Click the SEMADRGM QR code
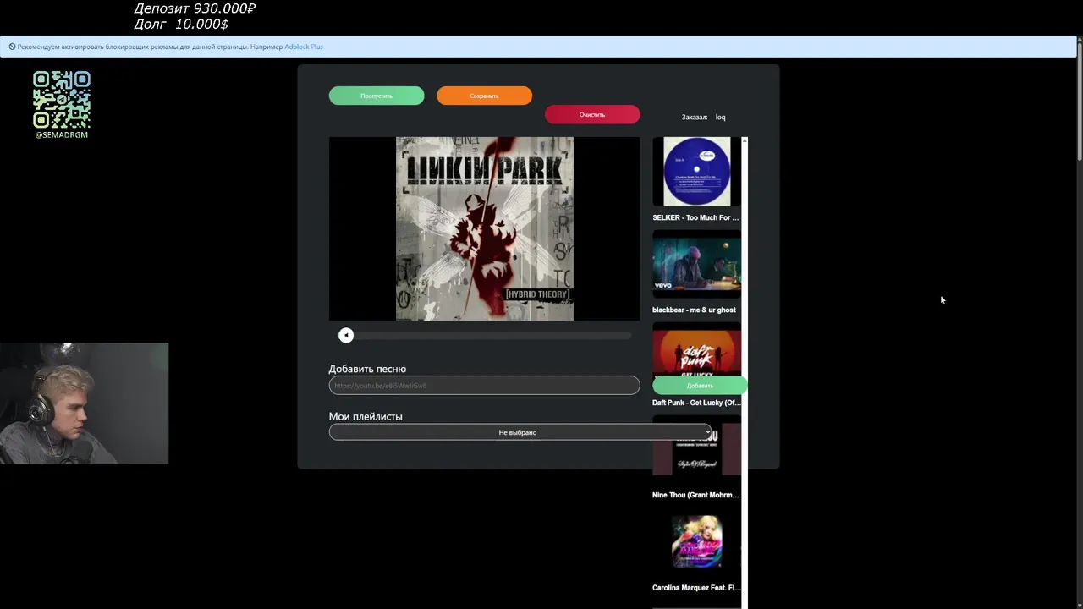The image size is (1083, 609). [62, 100]
